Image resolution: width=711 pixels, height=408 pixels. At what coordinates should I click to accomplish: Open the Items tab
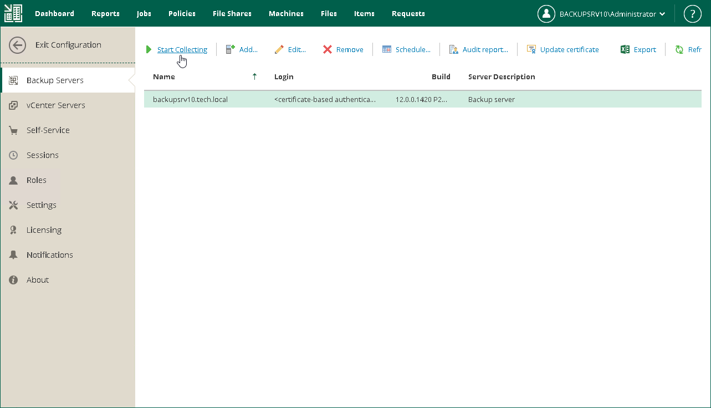[364, 13]
